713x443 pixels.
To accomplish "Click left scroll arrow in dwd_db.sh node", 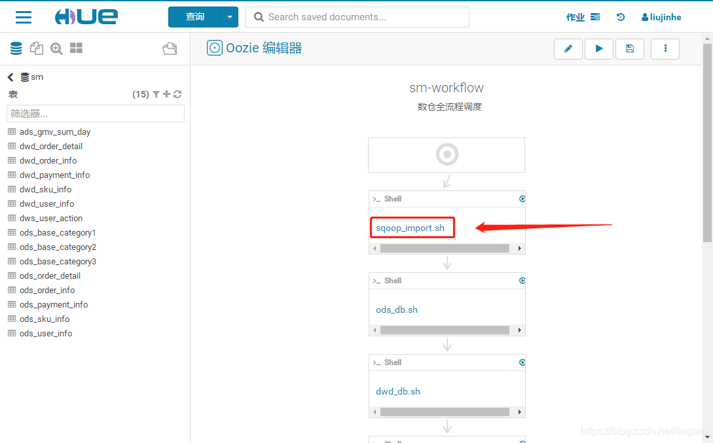I will [375, 412].
